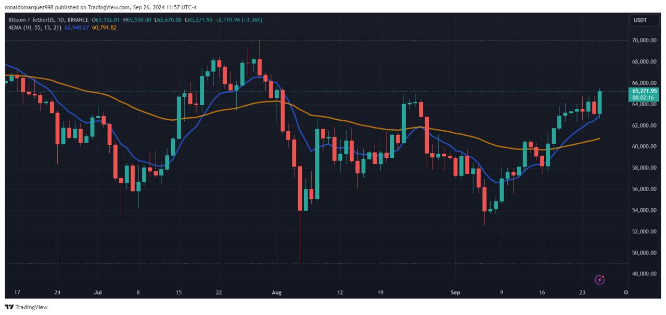Click the Sep marker on time axis
666x315 pixels.
[x=456, y=293]
